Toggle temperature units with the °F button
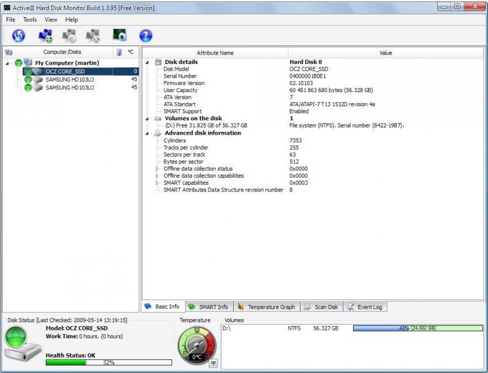 (213, 363)
